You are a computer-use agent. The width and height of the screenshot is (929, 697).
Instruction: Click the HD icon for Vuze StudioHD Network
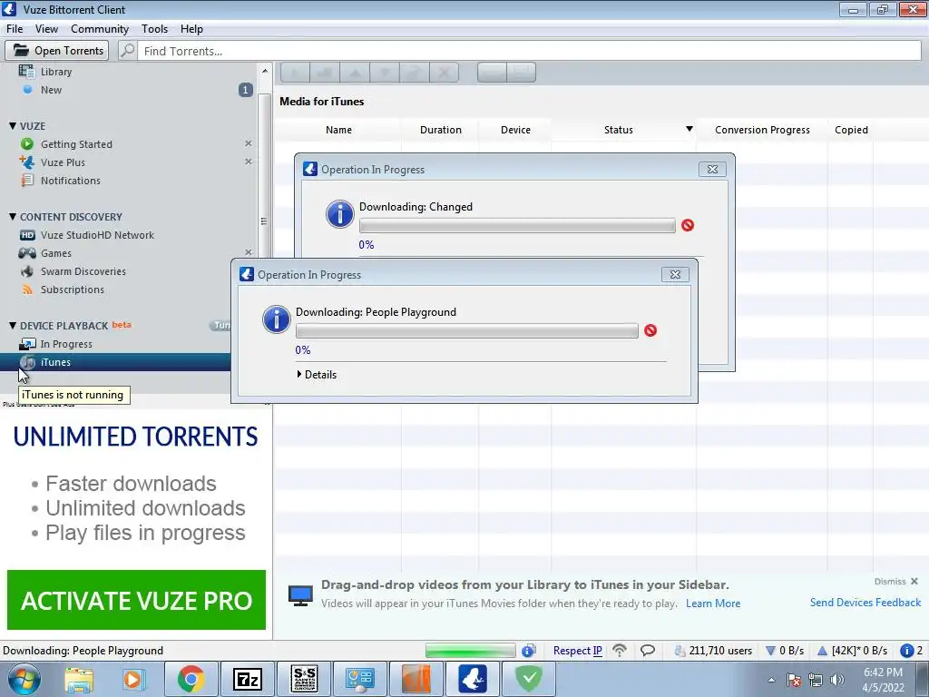[27, 235]
